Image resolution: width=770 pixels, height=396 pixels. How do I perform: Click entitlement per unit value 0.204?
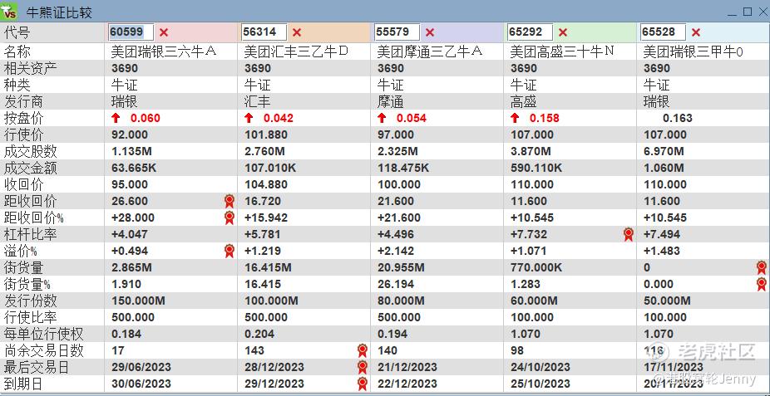coord(259,335)
